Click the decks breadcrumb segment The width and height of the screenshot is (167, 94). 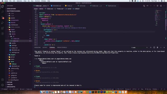click(41, 9)
